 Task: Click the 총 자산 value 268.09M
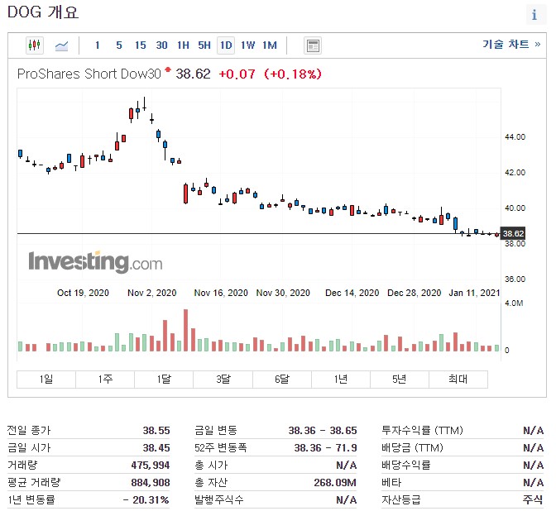(335, 483)
